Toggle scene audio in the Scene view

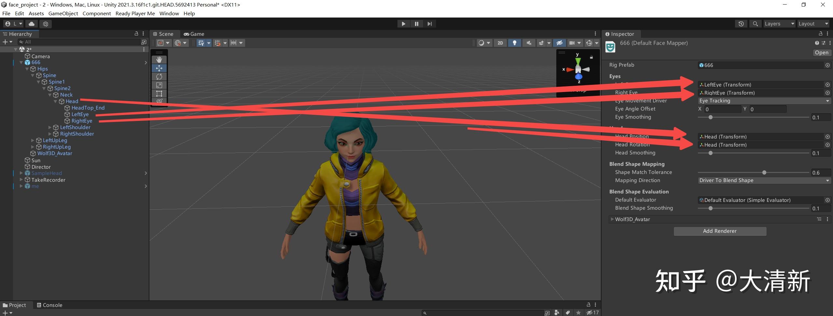tap(529, 43)
